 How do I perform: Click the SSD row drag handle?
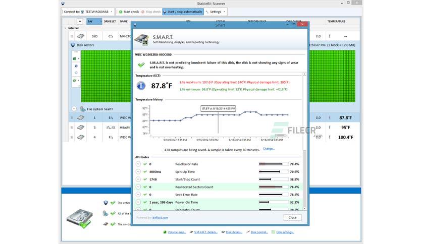click(x=72, y=36)
